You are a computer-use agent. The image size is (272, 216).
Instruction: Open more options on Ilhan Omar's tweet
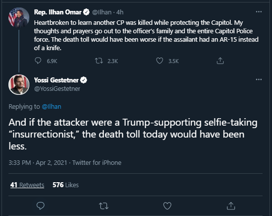[259, 11]
